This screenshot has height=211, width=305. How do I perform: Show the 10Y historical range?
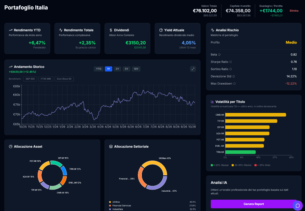[136, 69]
